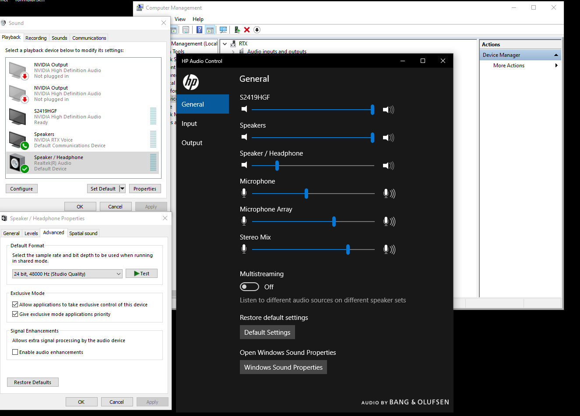Click the HP logo in the sidebar
The width and height of the screenshot is (580, 416).
(191, 82)
